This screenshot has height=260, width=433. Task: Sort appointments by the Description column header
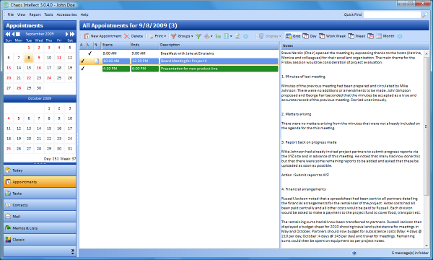(x=219, y=45)
